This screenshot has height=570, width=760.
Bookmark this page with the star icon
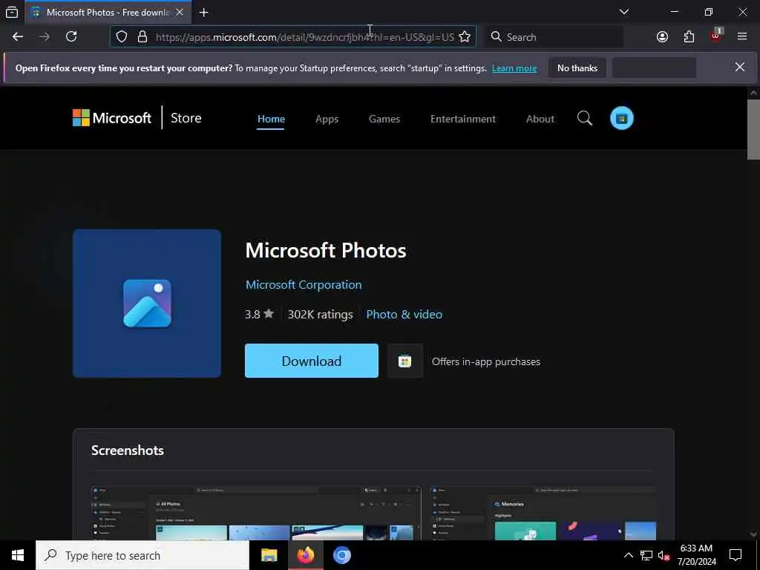pyautogui.click(x=465, y=37)
